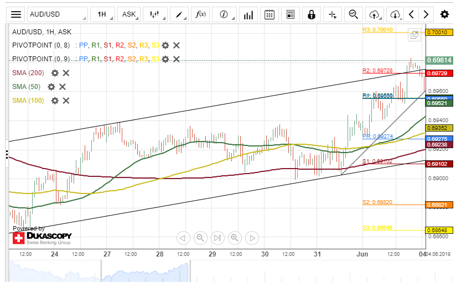Viewport: 456px width, 288px height.
Task: Open settings for SMA (50) indicator
Action: [x=51, y=87]
